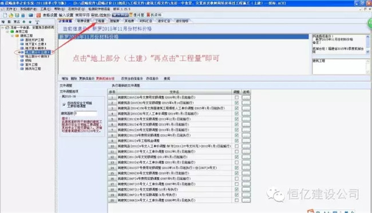Select 室外工程 in the project tree
Viewport: 372px width, 213px height.
tap(31, 65)
